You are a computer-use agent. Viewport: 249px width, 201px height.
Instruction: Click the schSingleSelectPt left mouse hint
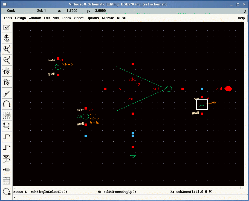[40, 192]
